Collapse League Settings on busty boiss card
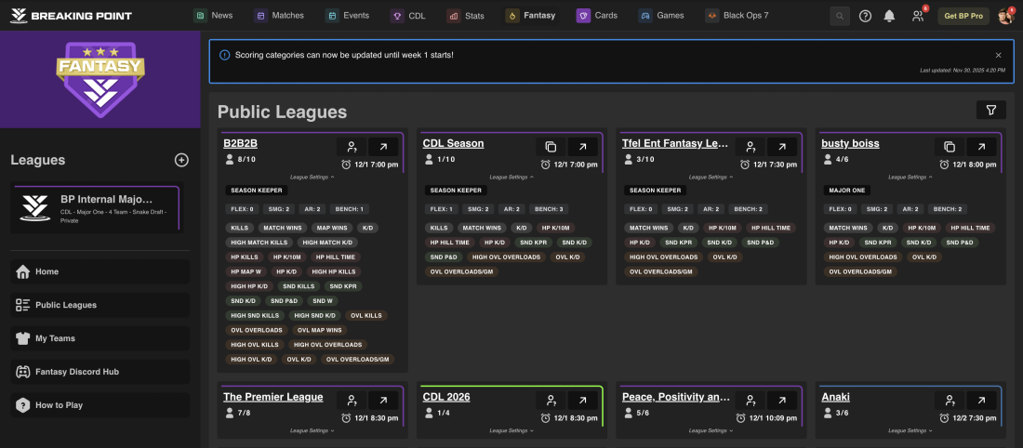Image resolution: width=1023 pixels, height=448 pixels. tap(910, 177)
